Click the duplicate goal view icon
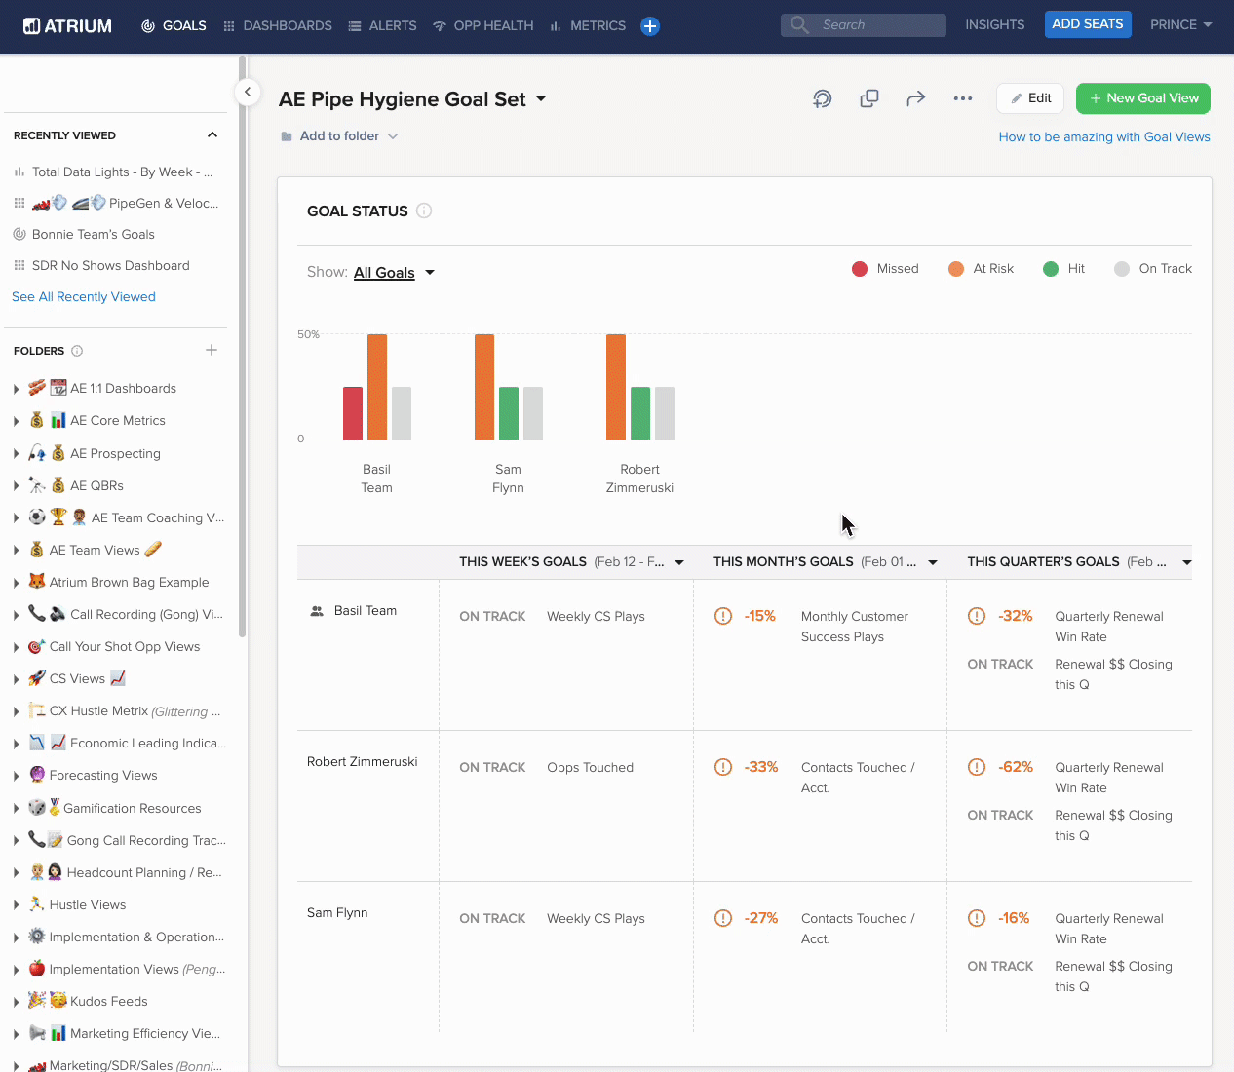This screenshot has height=1072, width=1234. [869, 98]
